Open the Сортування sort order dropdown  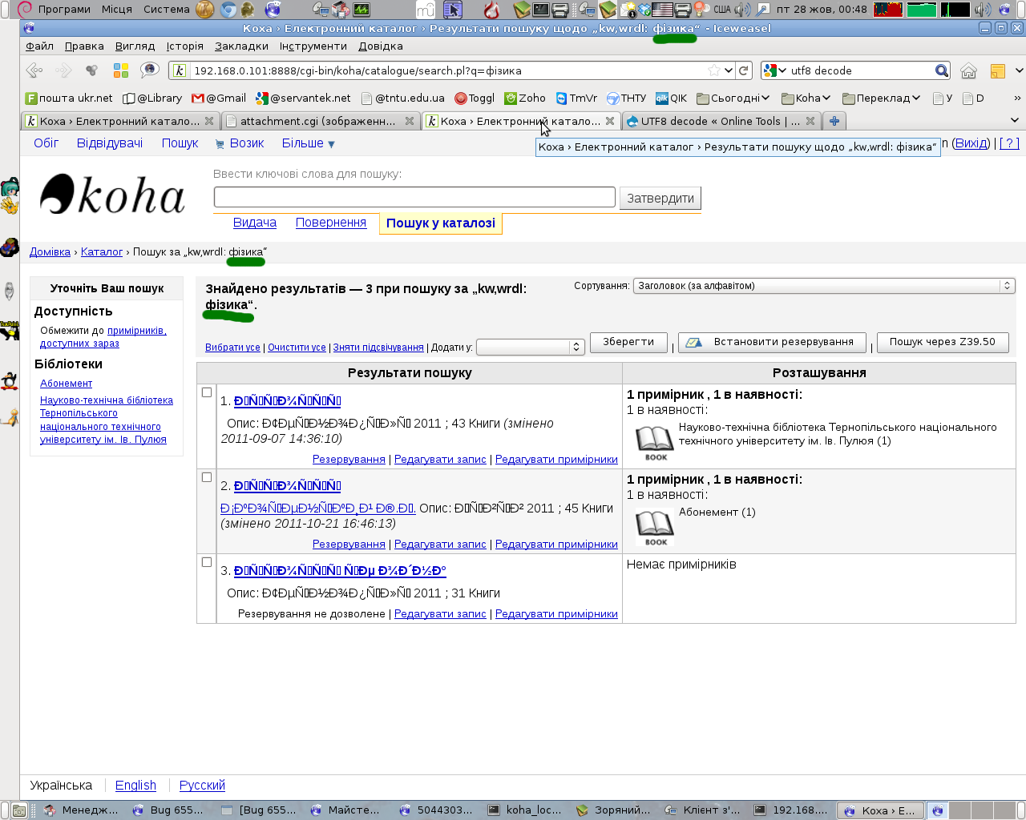(823, 286)
